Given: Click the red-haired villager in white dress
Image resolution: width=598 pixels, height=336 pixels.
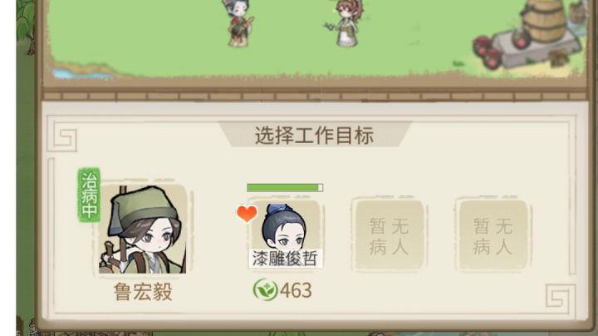Looking at the screenshot, I should [346, 22].
